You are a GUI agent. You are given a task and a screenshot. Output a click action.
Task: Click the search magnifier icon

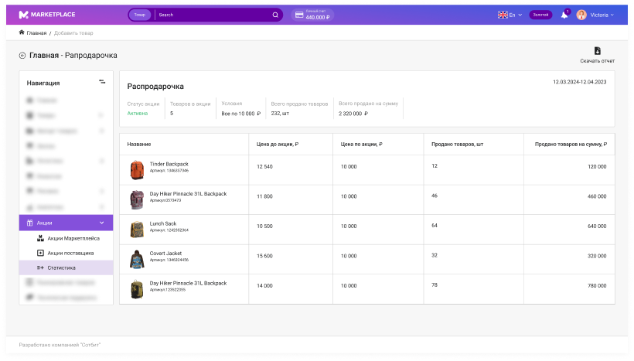pos(275,15)
